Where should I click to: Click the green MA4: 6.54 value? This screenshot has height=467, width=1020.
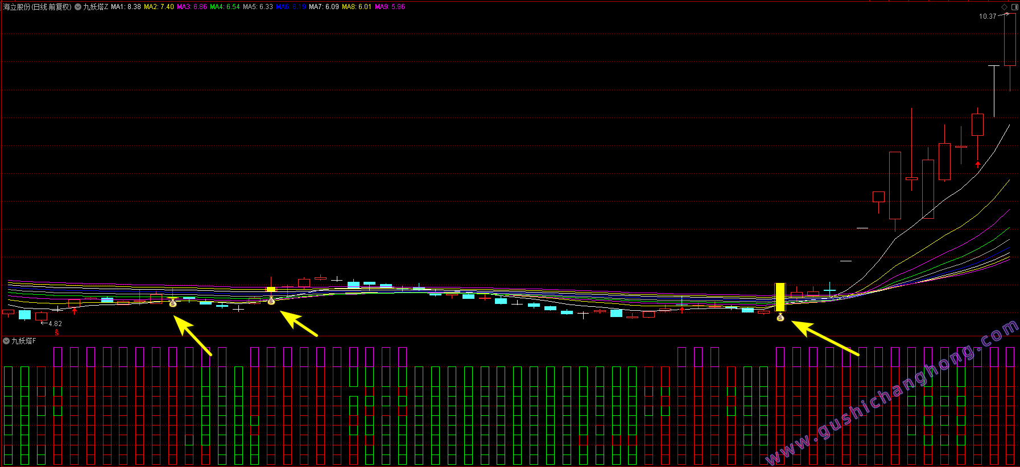click(225, 7)
